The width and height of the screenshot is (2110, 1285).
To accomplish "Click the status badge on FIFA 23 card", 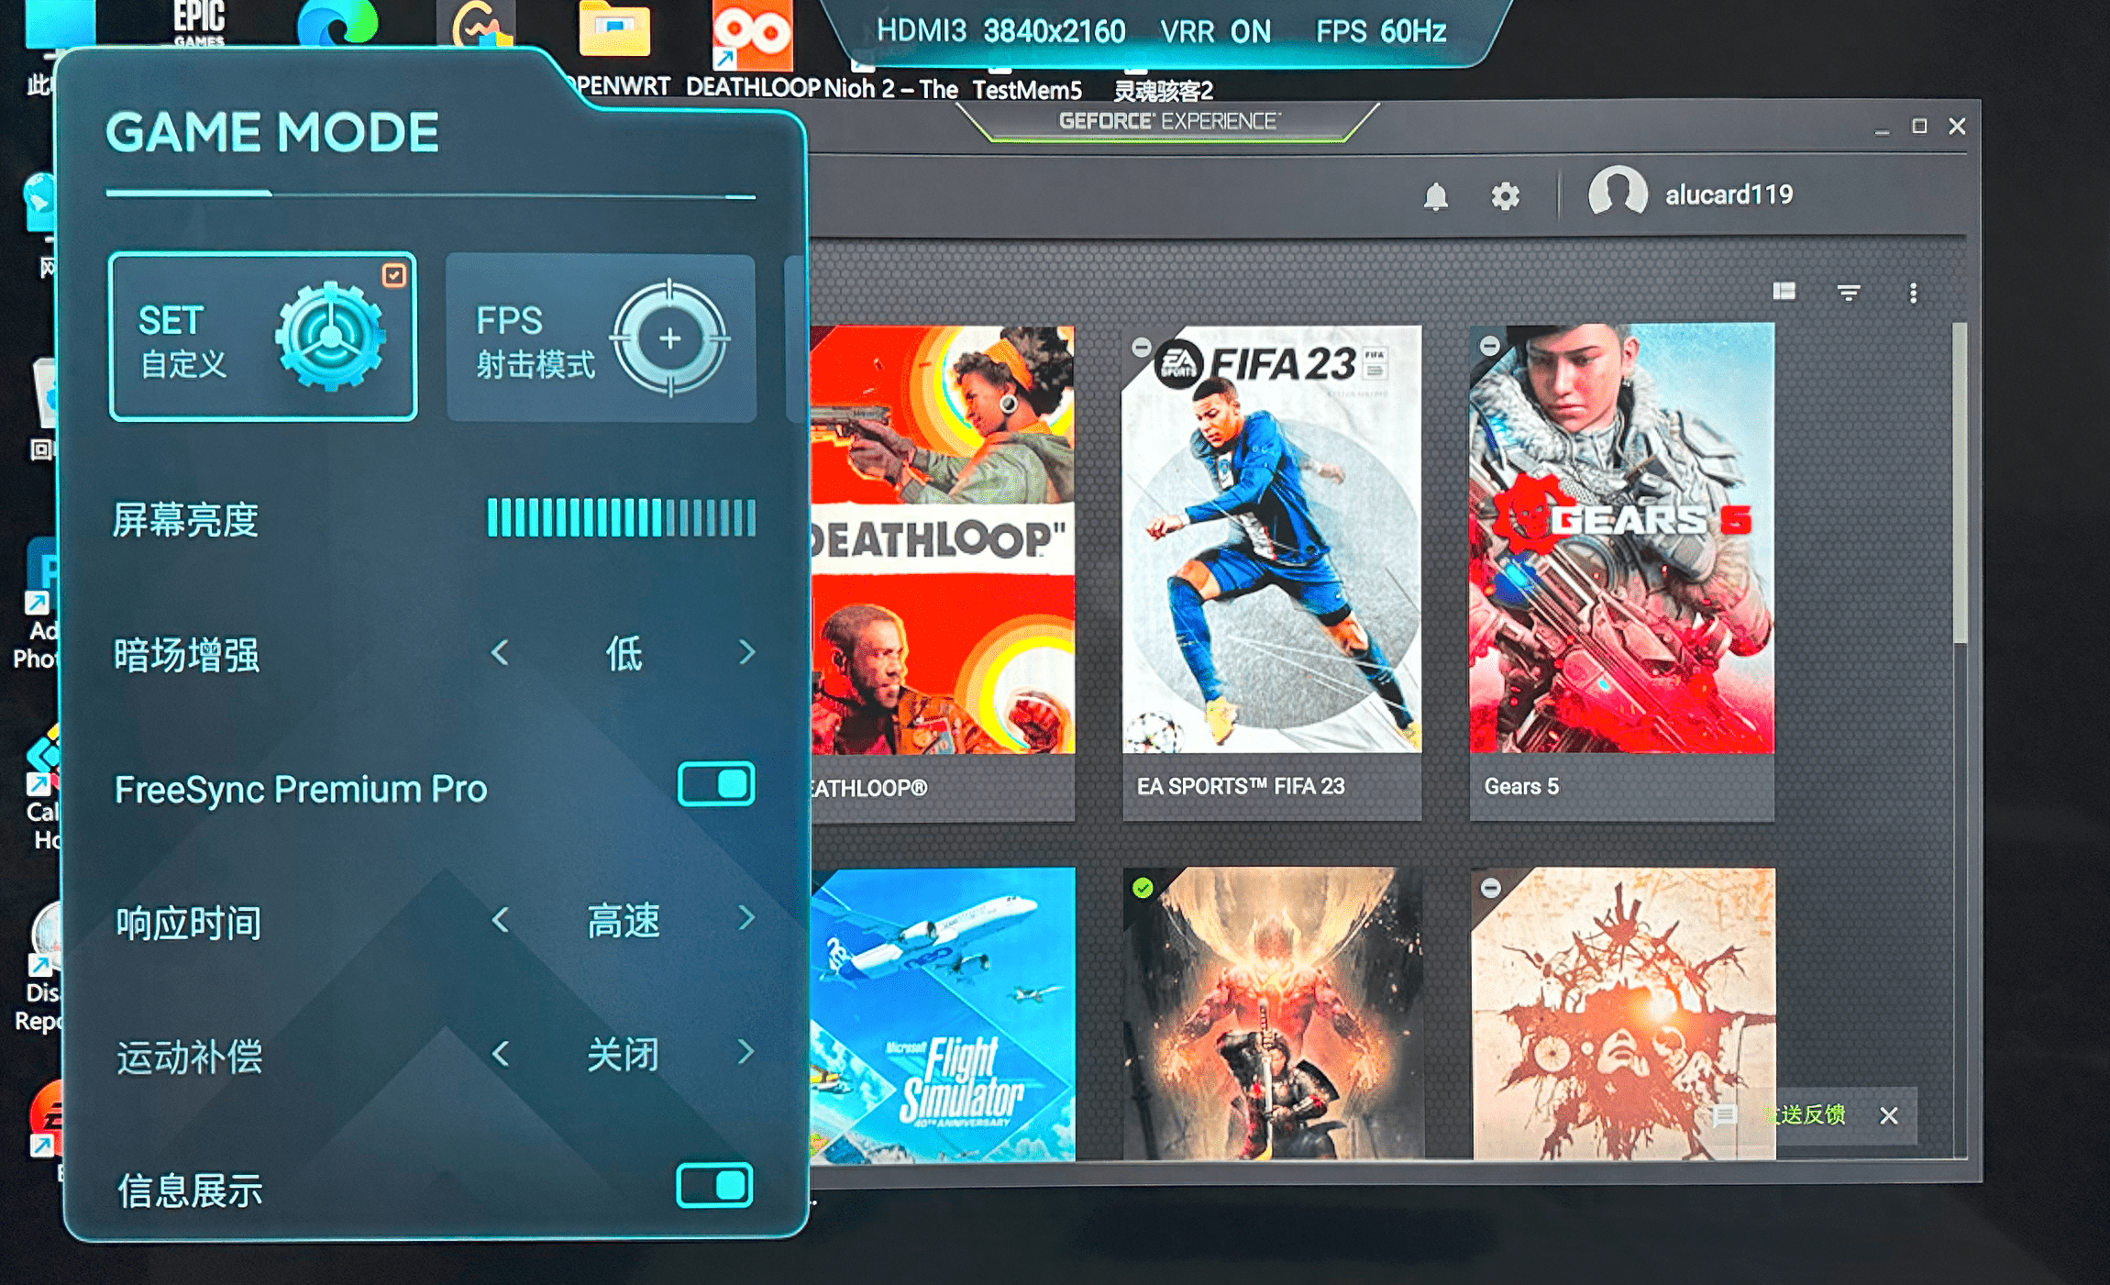I will point(1142,347).
